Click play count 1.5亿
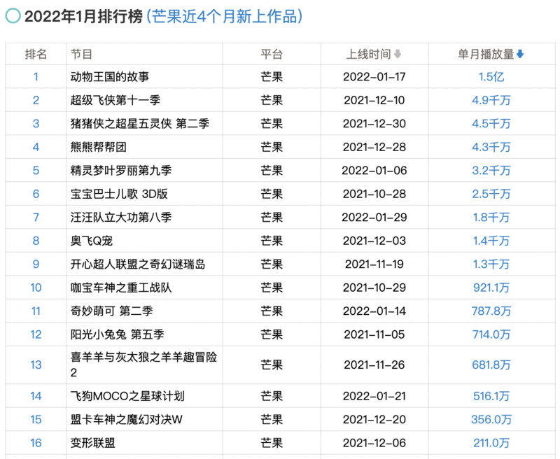The height and width of the screenshot is (459, 560). click(491, 77)
